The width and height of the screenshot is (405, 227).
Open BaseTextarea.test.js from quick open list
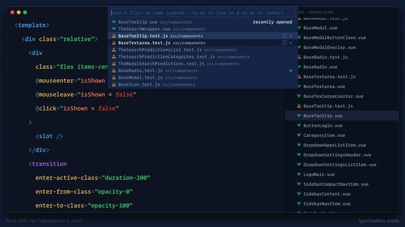tap(202, 43)
